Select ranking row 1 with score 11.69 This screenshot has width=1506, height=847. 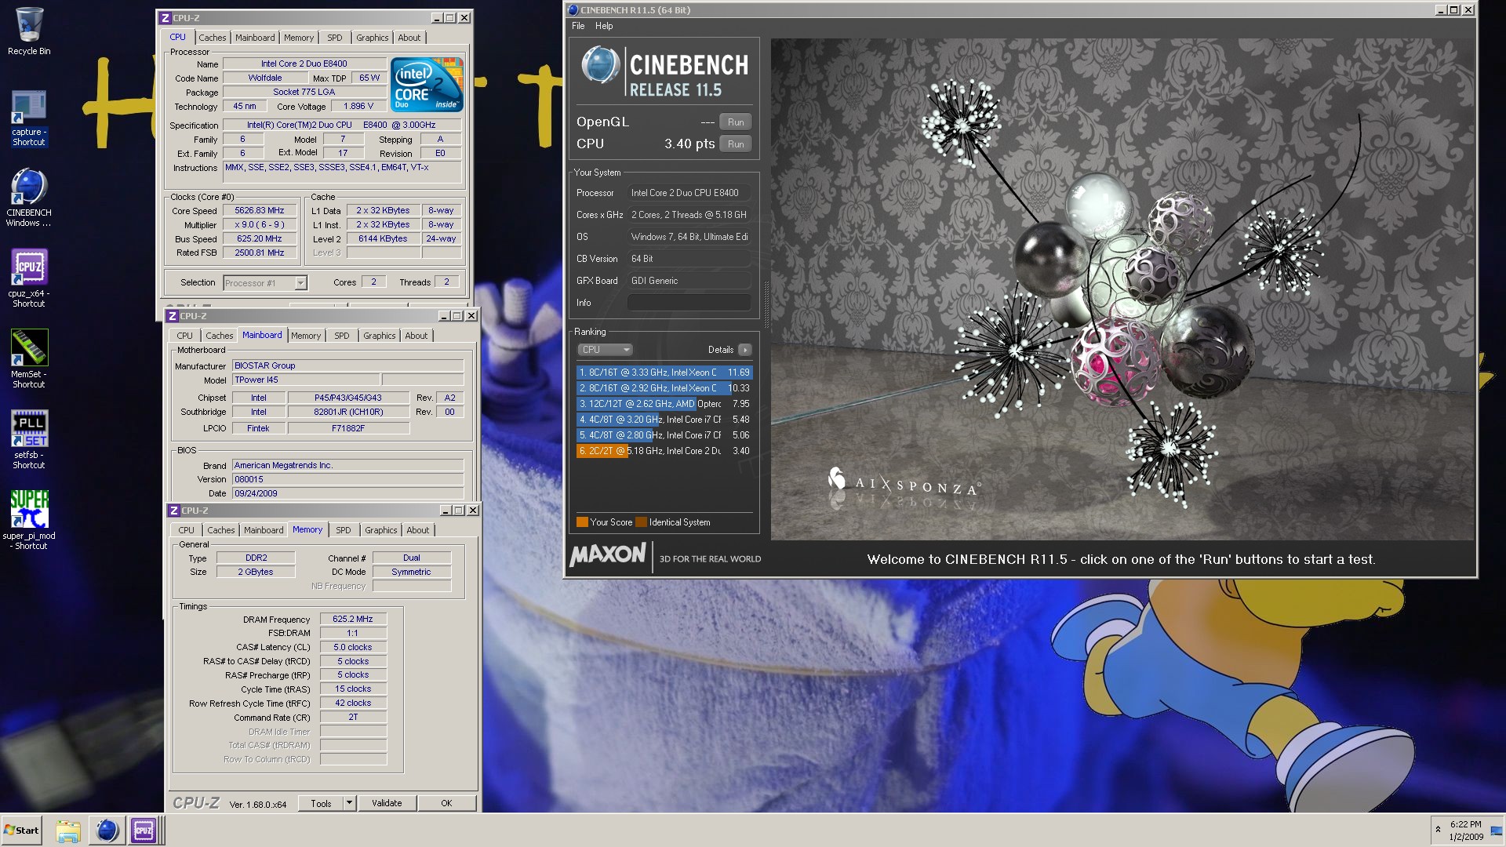[x=664, y=373]
